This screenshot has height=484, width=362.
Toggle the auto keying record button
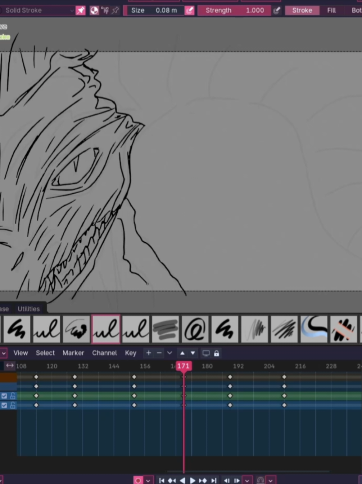point(138,480)
